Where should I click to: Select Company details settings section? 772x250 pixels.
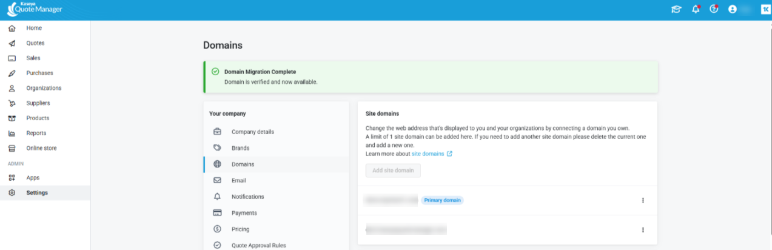(252, 132)
